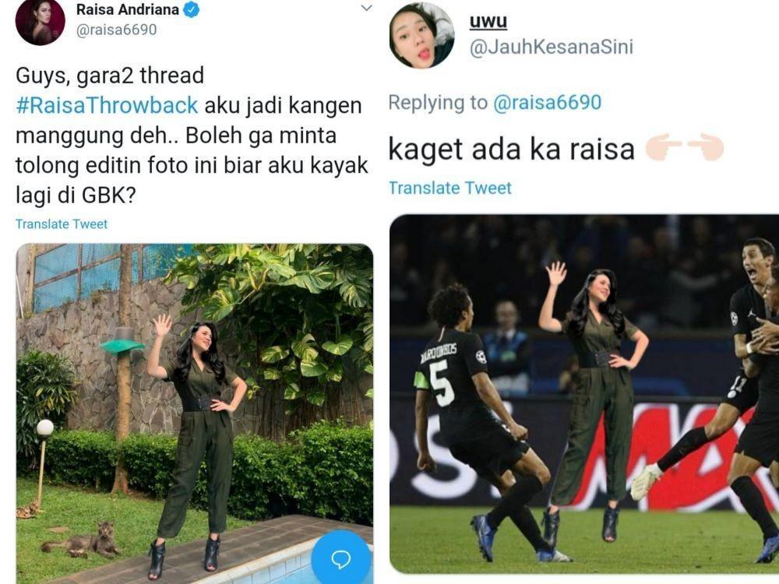Open the garden photo attached to Raisa's tweet

tap(194, 413)
